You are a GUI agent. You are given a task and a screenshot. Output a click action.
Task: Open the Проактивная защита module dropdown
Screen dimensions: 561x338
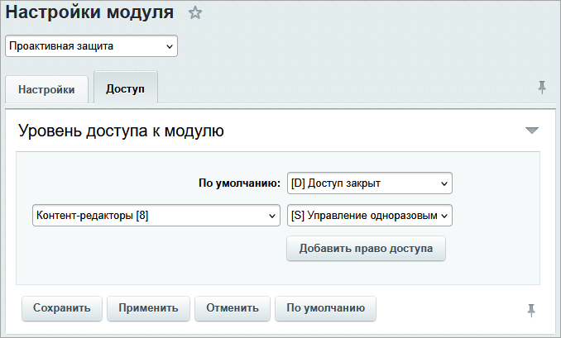(x=92, y=46)
